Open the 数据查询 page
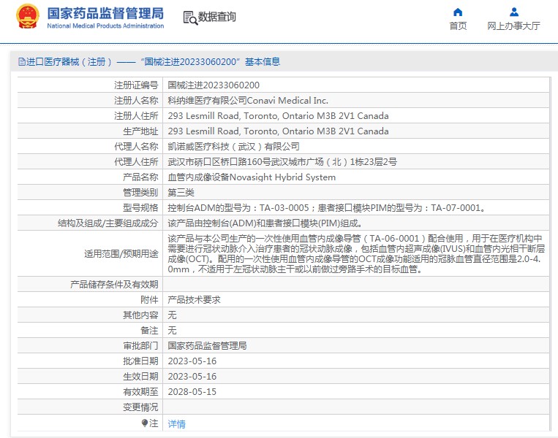Screen dimensions: 558x438 point(216,17)
